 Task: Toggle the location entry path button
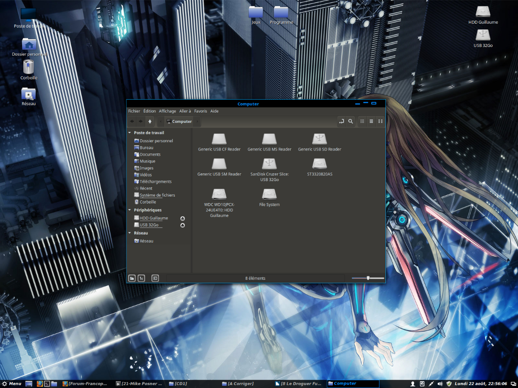[x=341, y=122]
